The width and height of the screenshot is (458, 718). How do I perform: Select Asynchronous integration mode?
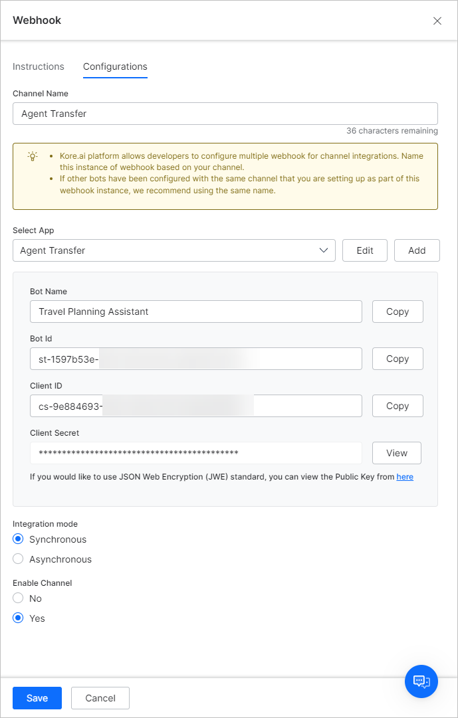pos(19,559)
